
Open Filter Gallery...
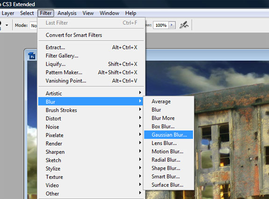click(x=91, y=56)
